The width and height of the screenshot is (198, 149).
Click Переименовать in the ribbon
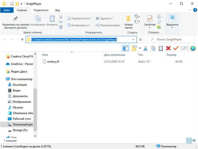coord(108,25)
